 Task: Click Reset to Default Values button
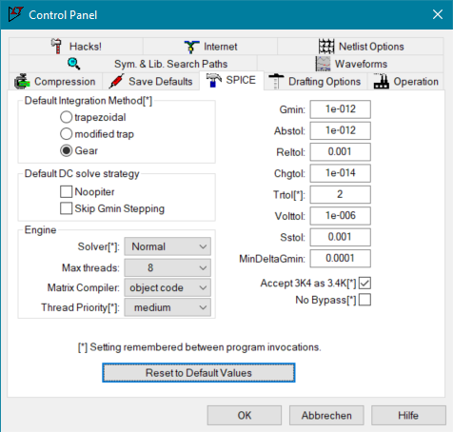point(199,373)
